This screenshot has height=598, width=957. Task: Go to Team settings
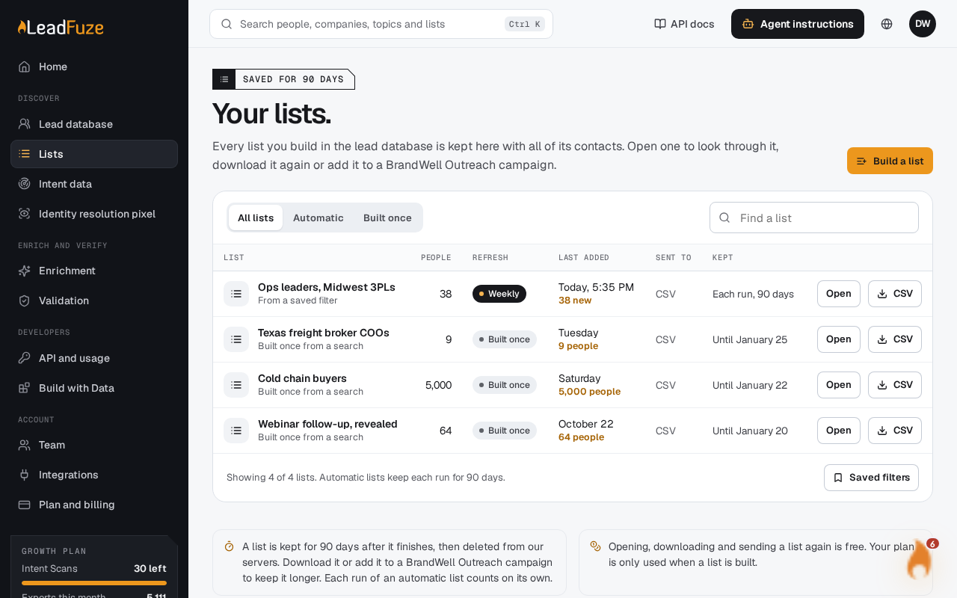click(94, 445)
